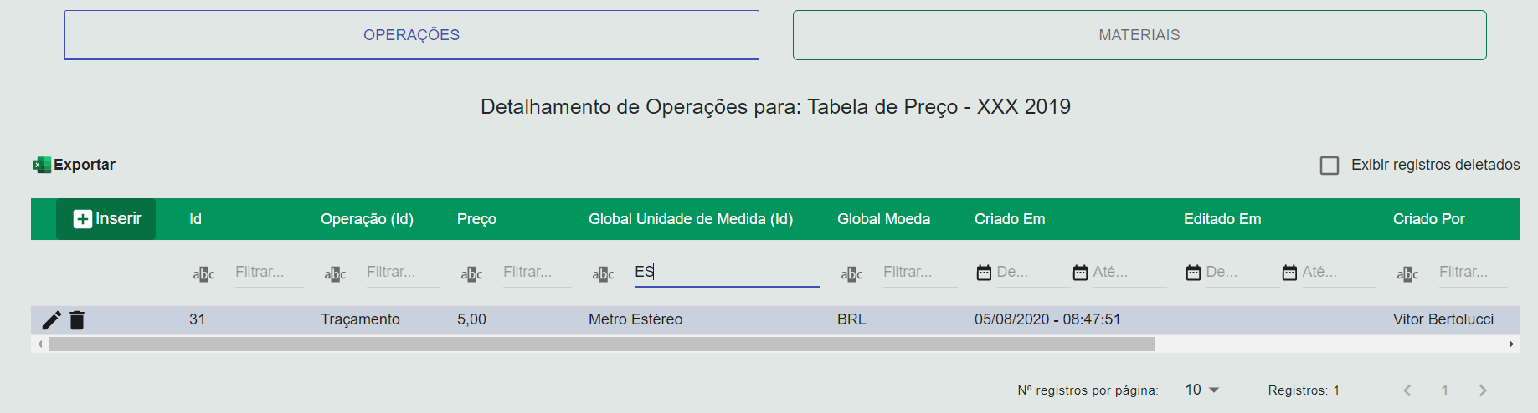Switch to the Materiais tab
1538x413 pixels.
[1139, 35]
